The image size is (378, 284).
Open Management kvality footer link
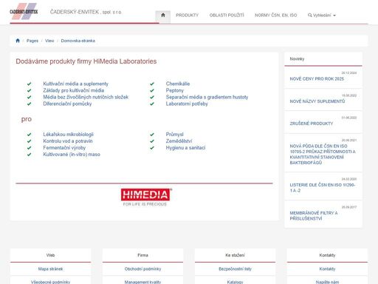142,282
